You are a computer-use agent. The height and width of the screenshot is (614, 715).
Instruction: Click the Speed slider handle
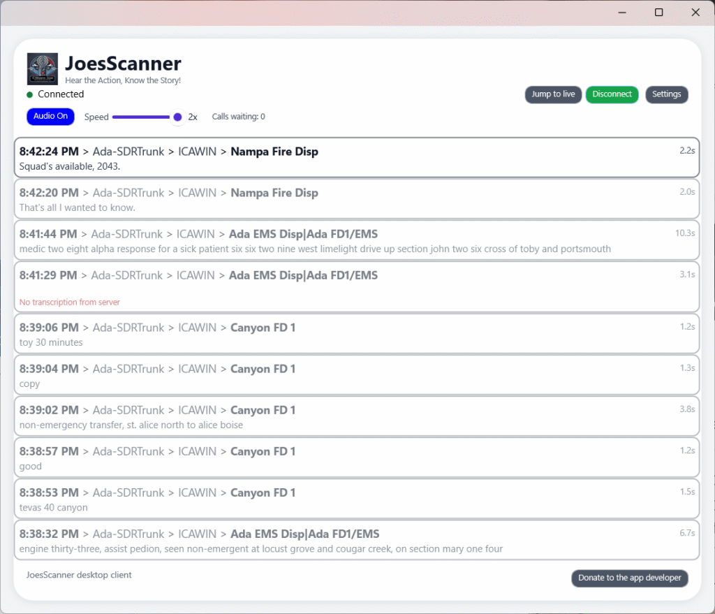[177, 117]
